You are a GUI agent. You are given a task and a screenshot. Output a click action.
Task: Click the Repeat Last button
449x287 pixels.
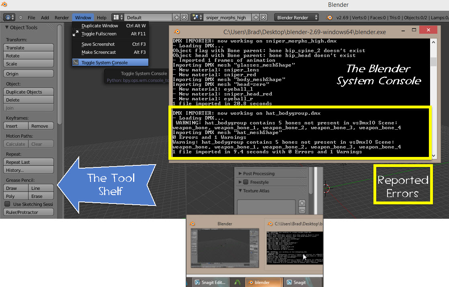pos(29,162)
